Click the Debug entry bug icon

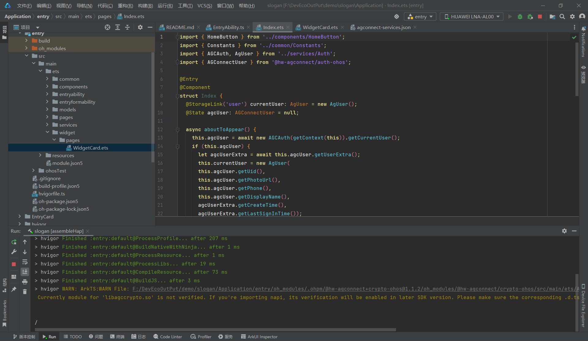(x=520, y=17)
